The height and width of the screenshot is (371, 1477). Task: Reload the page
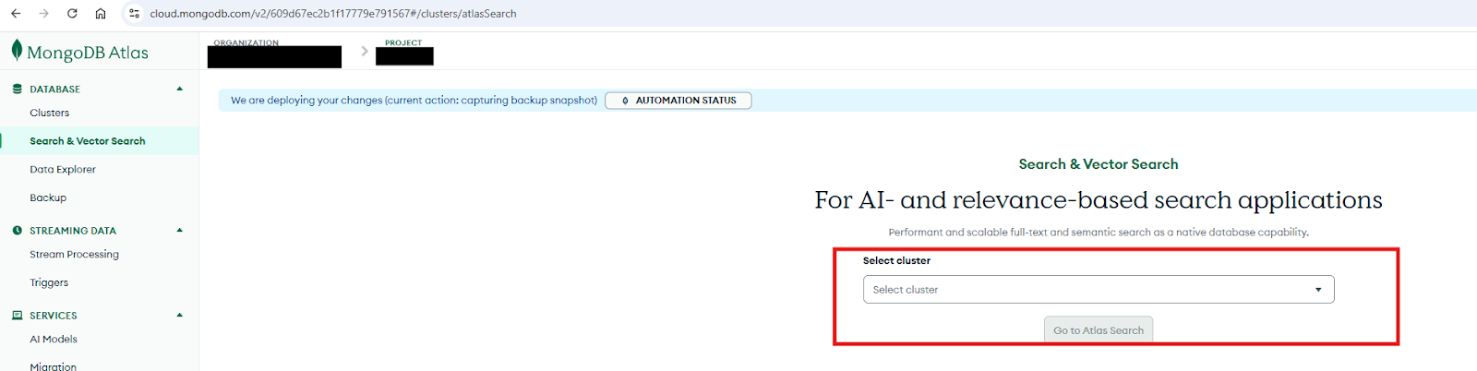coord(72,14)
